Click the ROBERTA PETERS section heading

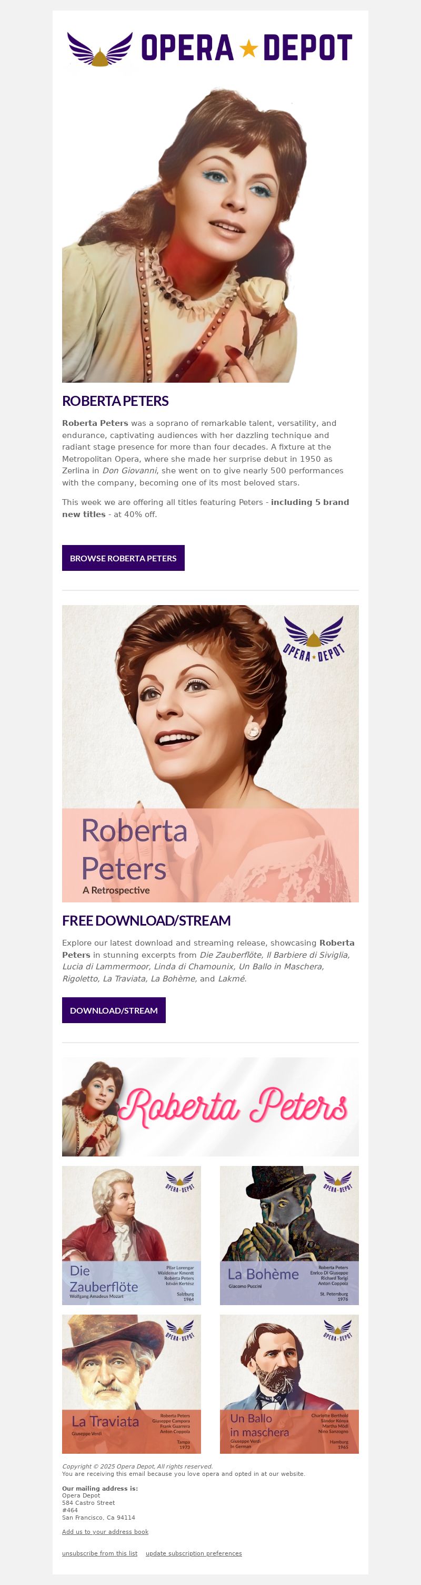coord(115,401)
